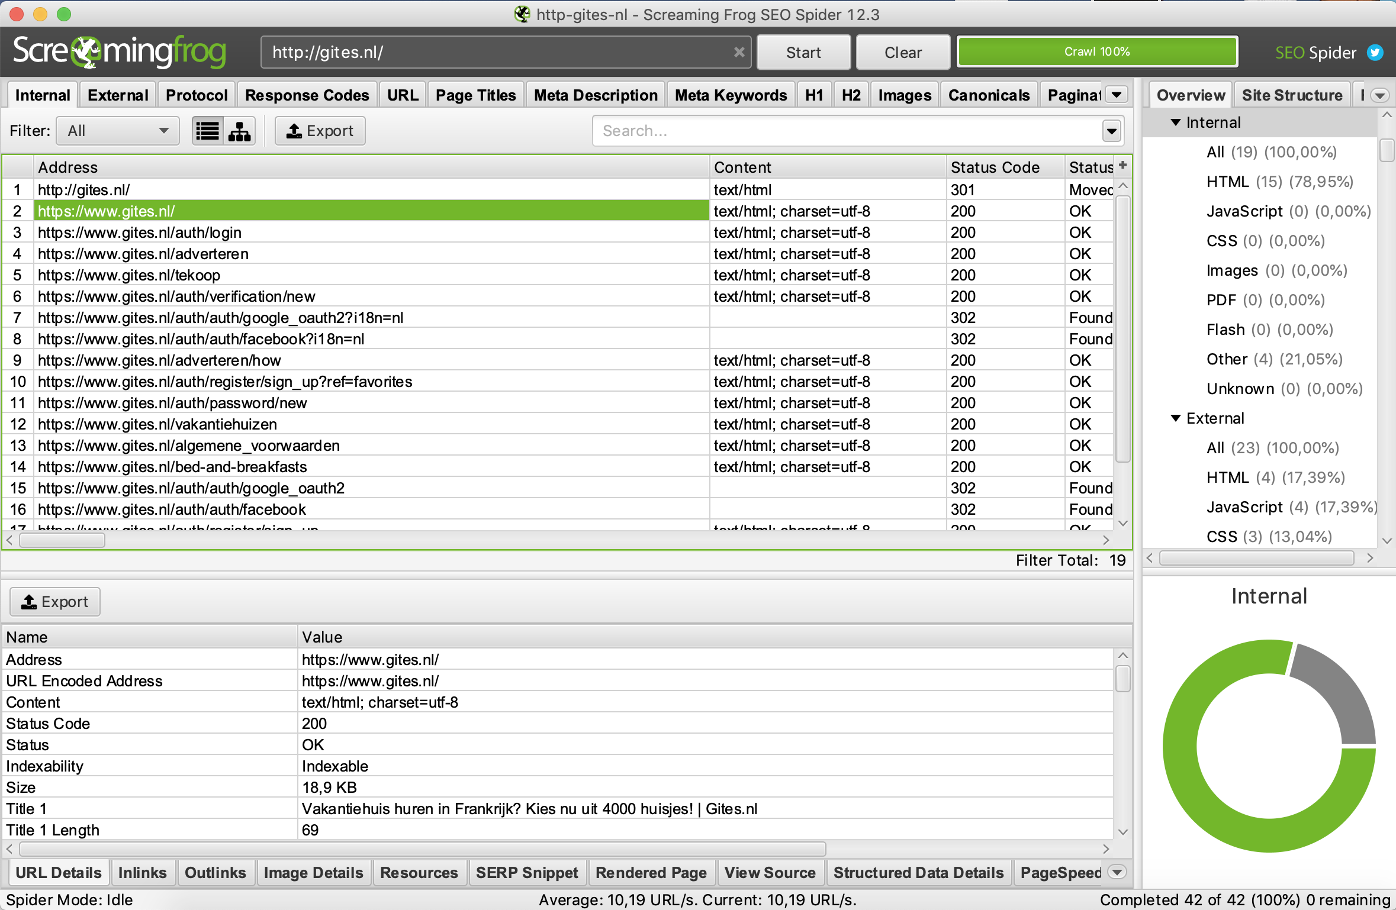
Task: Open the External tab
Action: click(118, 95)
